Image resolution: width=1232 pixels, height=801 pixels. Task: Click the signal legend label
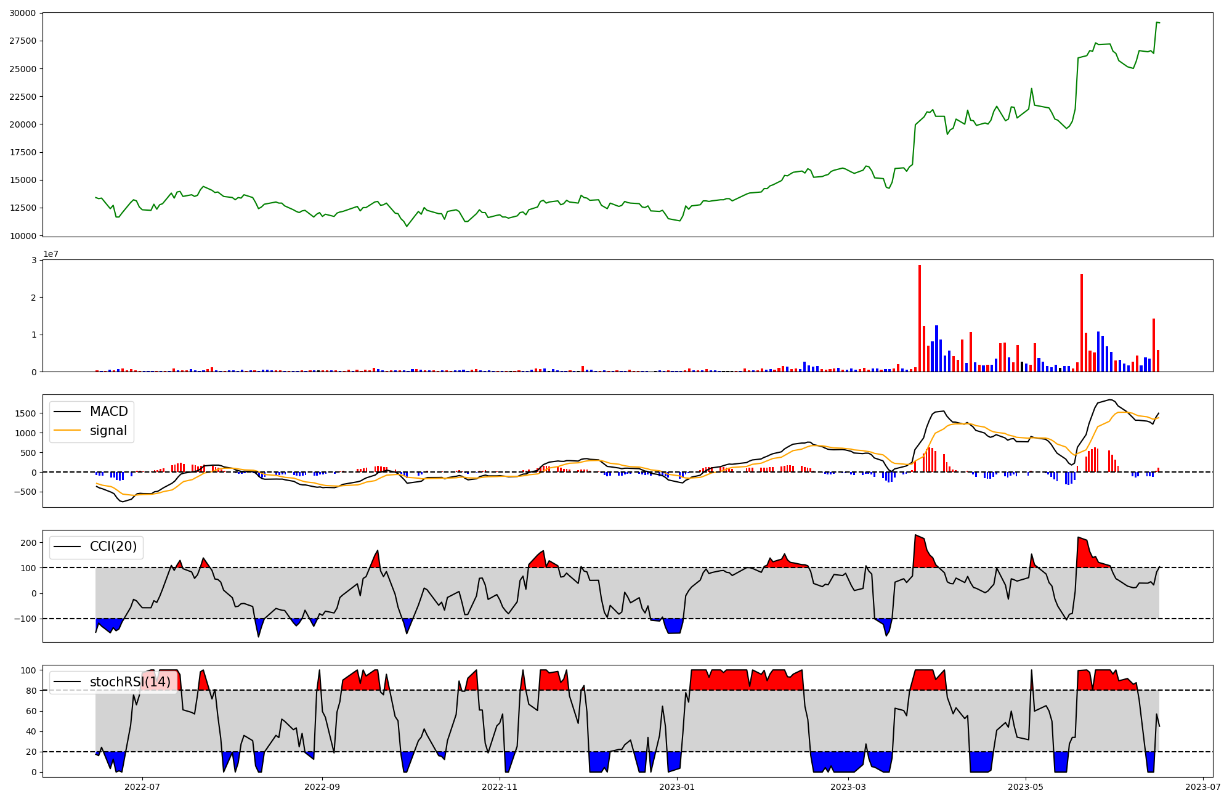coord(108,431)
